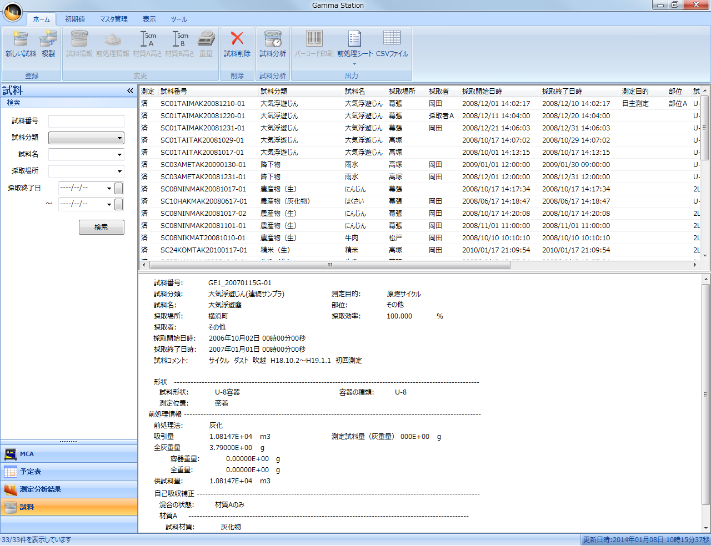Toggle checkbox beside second date range field

(x=118, y=204)
